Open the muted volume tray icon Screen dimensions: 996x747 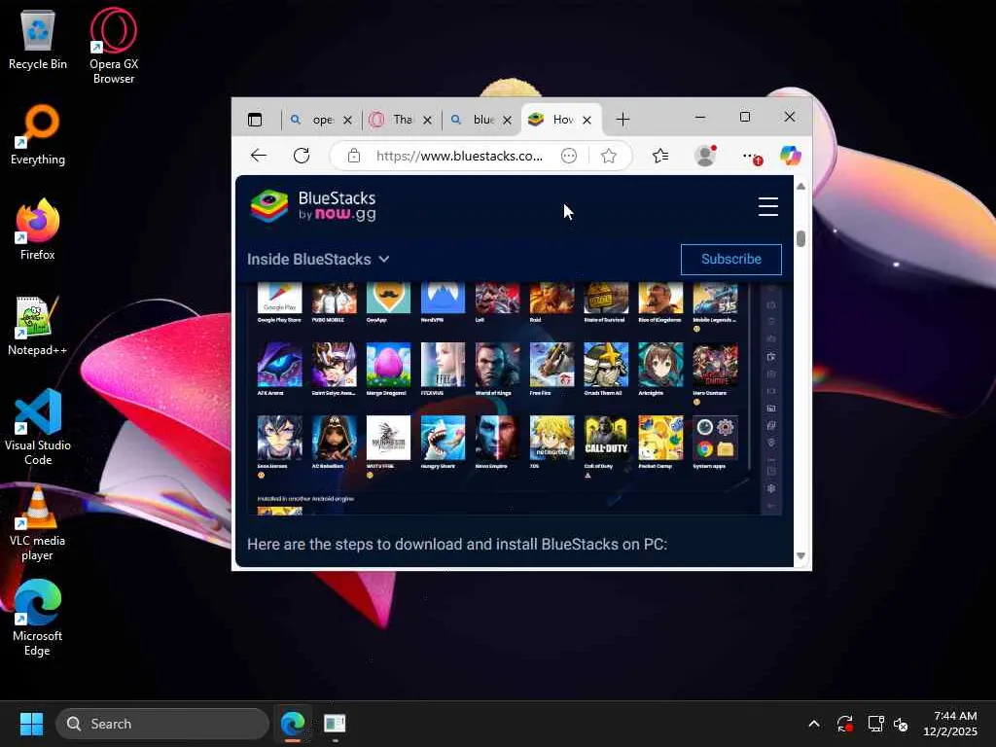click(901, 724)
